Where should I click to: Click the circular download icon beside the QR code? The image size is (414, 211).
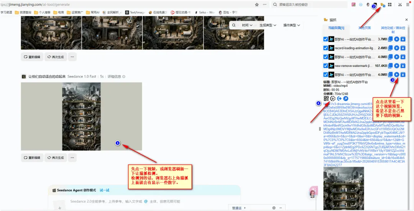click(x=333, y=99)
